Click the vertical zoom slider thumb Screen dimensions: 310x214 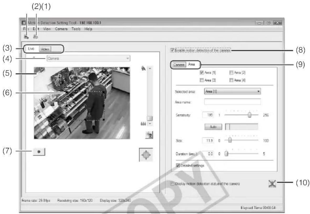point(150,118)
